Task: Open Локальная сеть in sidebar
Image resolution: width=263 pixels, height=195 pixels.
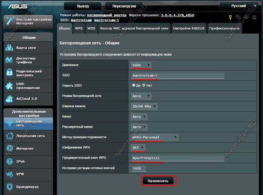Action: click(x=28, y=136)
